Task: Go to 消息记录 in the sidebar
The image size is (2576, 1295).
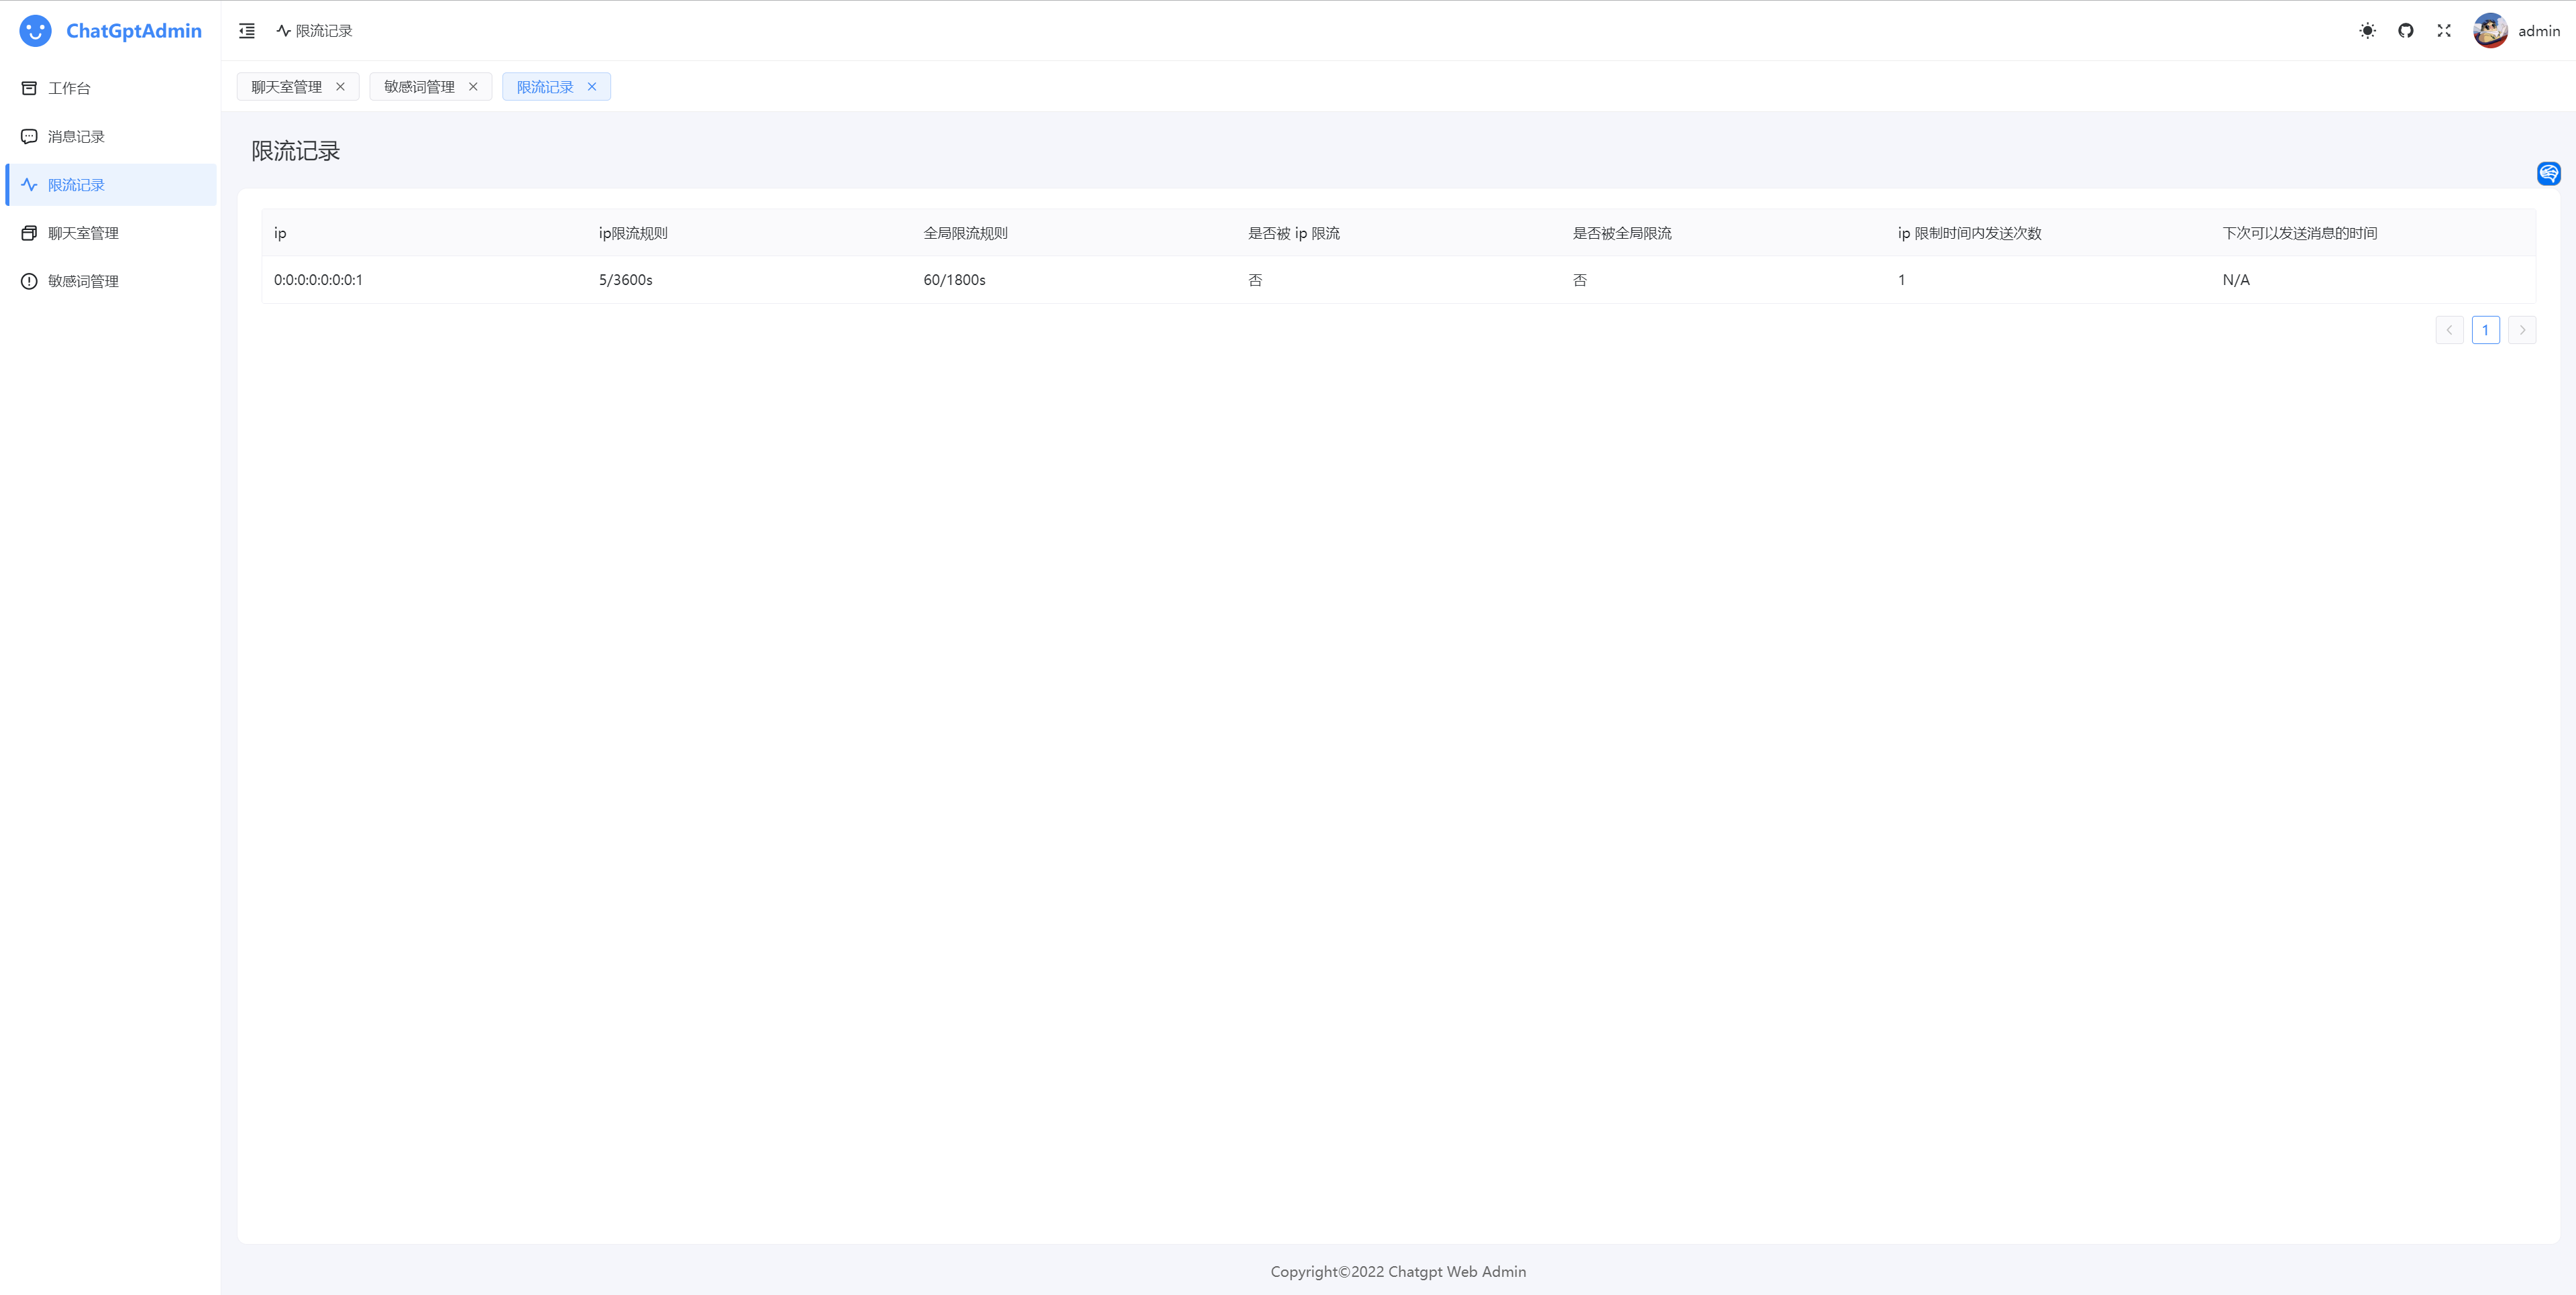Action: tap(76, 136)
